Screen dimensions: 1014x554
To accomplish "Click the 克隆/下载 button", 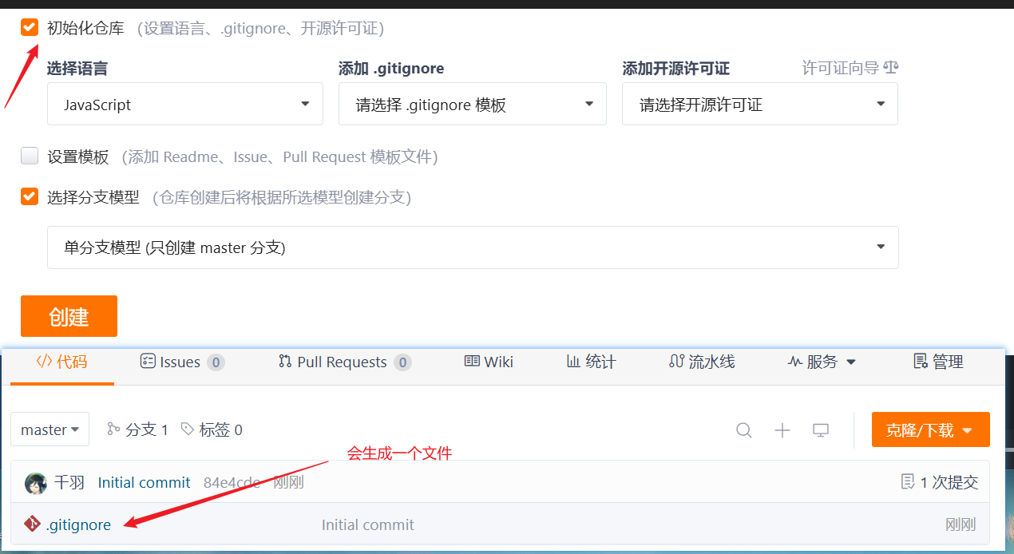I will tap(930, 430).
